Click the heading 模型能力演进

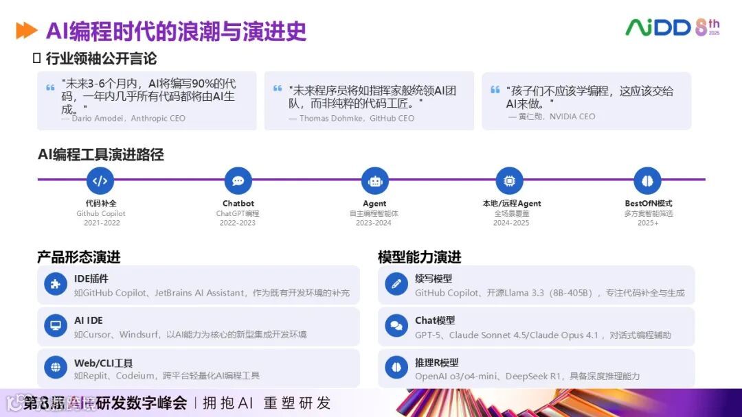click(x=420, y=257)
